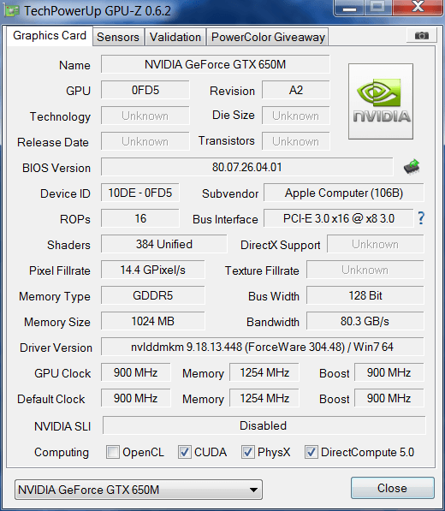Click the Bus Interface question mark

[x=421, y=218]
